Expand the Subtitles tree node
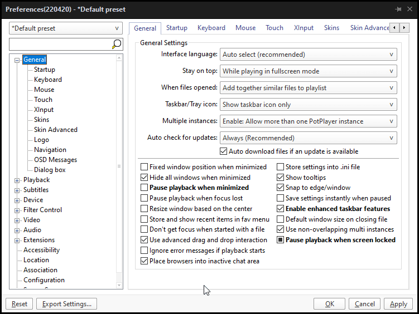Screen dimensions: 419x314 click(17, 190)
